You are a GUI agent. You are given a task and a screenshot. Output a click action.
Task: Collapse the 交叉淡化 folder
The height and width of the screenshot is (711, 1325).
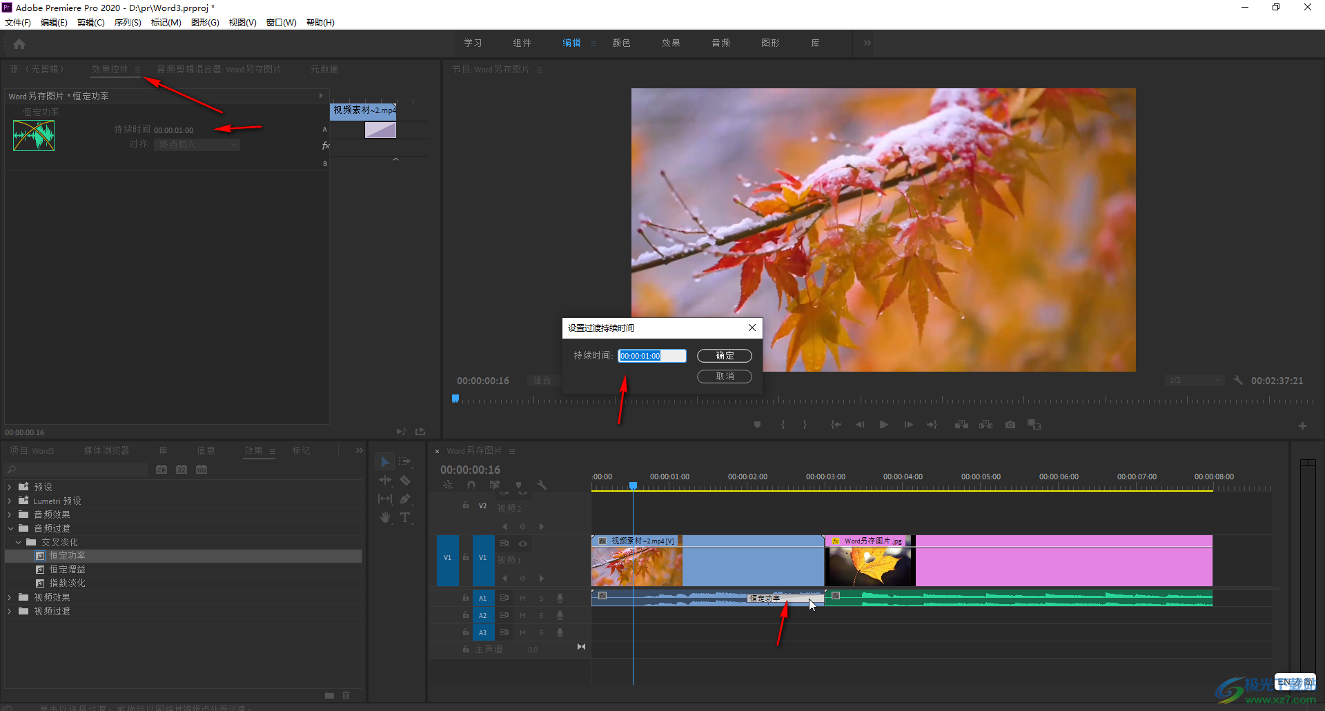(x=18, y=542)
